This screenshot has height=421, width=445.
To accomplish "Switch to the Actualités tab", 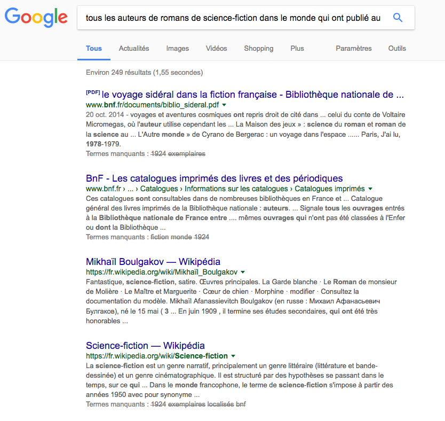I will pyautogui.click(x=134, y=48).
